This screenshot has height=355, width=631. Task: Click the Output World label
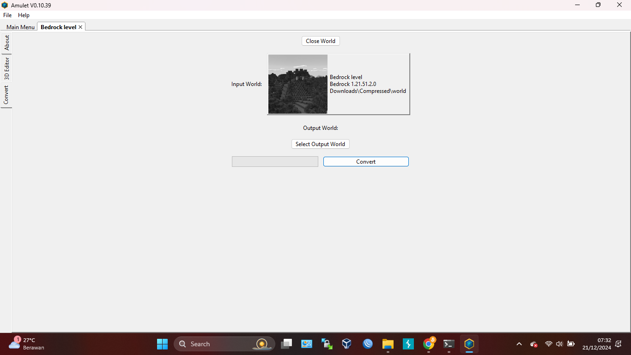[x=321, y=128]
